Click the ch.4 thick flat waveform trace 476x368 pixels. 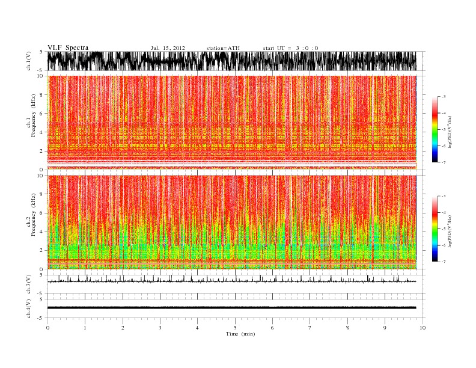coord(231,308)
